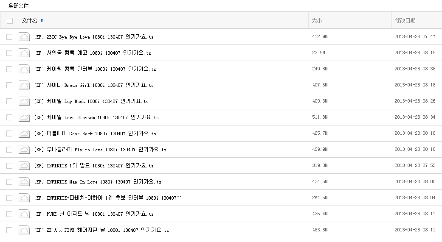Click file icon for 루나플라이 Fly to Love
The height and width of the screenshot is (242, 442).
pos(24,150)
